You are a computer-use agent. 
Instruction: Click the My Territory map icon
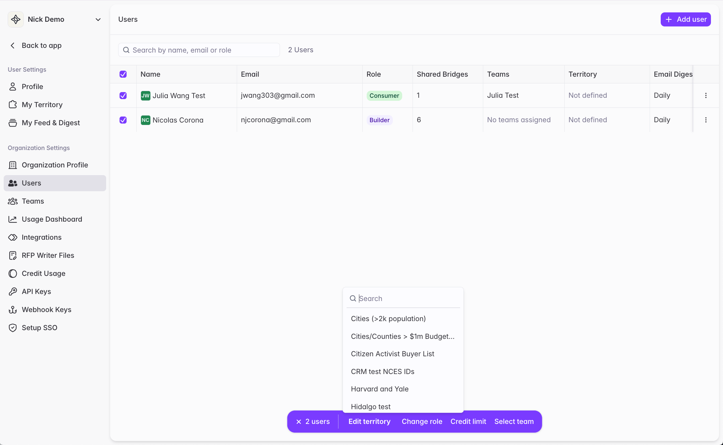(x=13, y=105)
